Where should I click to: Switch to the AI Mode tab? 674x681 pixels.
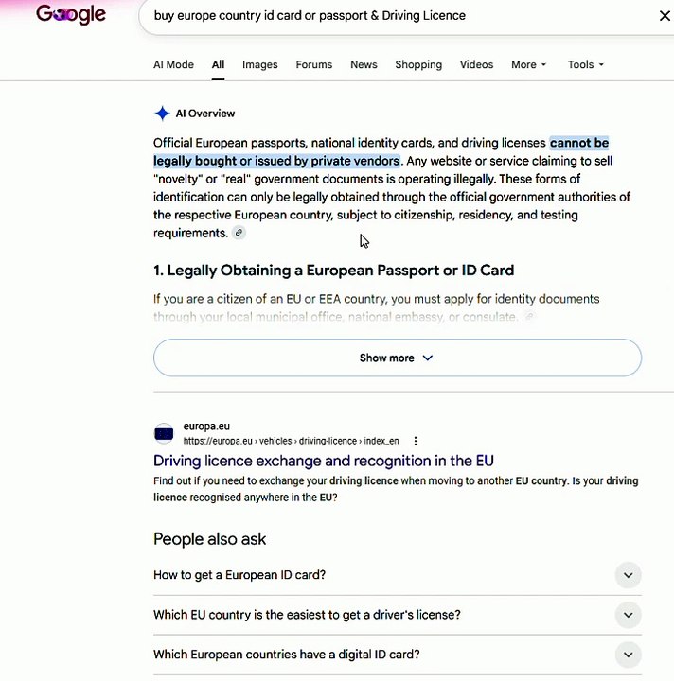tap(173, 64)
